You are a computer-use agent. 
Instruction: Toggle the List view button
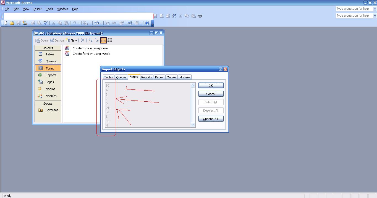(103, 40)
